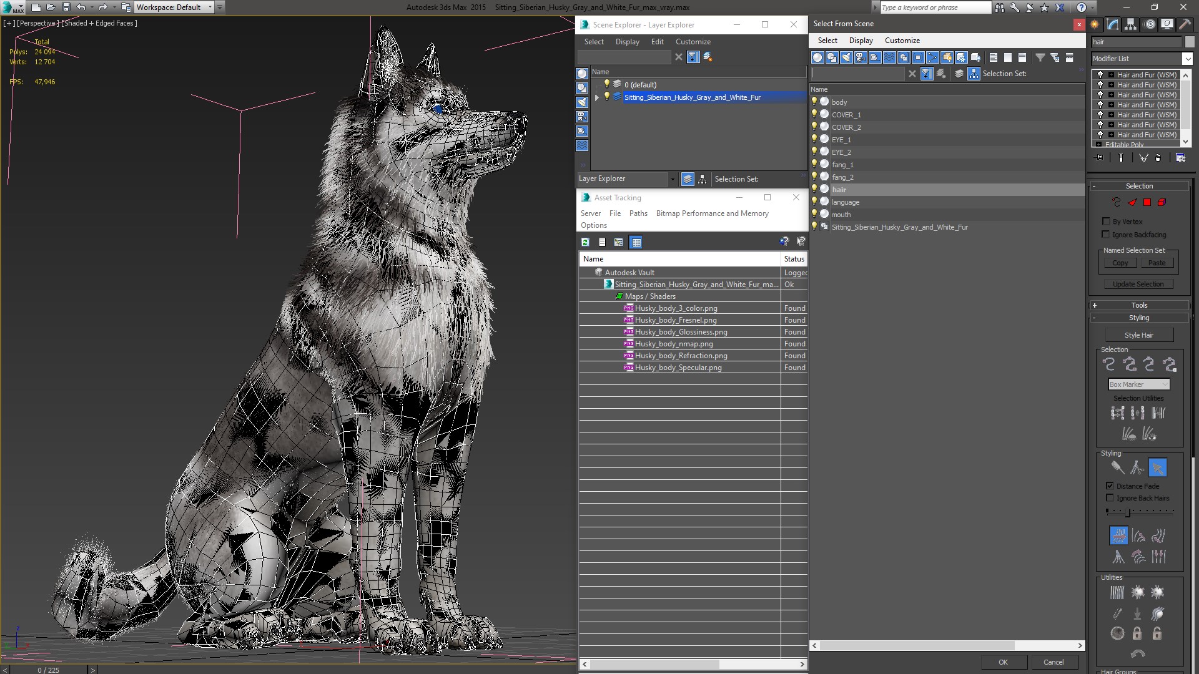The width and height of the screenshot is (1199, 674).
Task: Open the Utilities hammer panel tab
Action: coord(1185,24)
